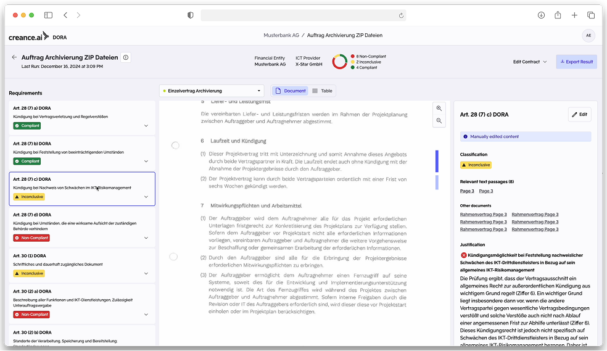Show the tab overview icon
This screenshot has height=351, width=607.
pyautogui.click(x=591, y=15)
